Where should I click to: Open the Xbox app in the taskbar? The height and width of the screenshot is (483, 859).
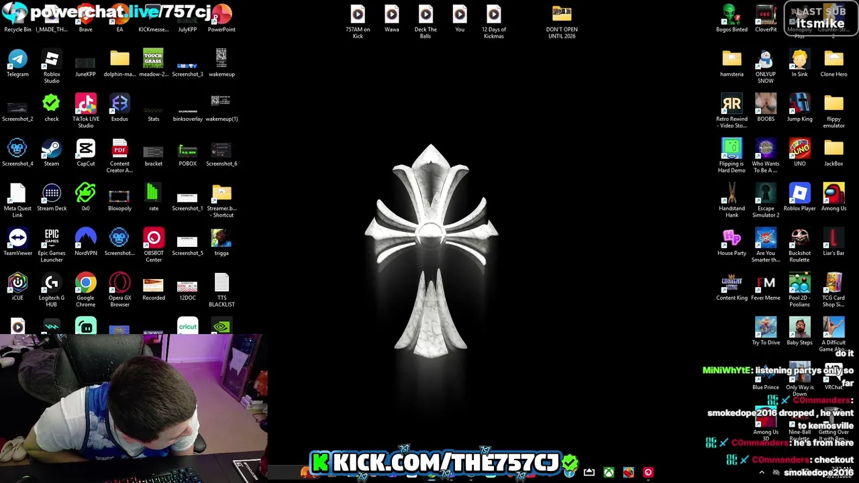click(x=609, y=472)
